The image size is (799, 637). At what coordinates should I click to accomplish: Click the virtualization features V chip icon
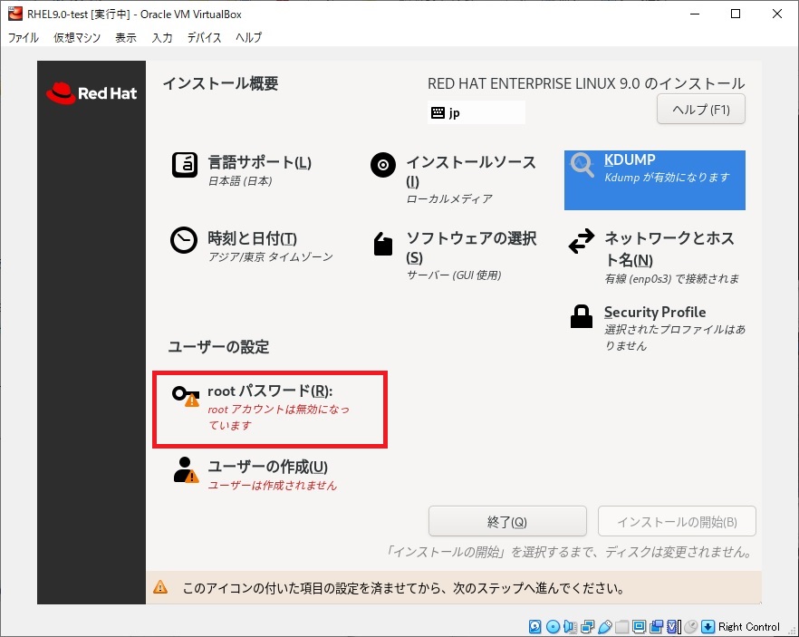tap(674, 626)
